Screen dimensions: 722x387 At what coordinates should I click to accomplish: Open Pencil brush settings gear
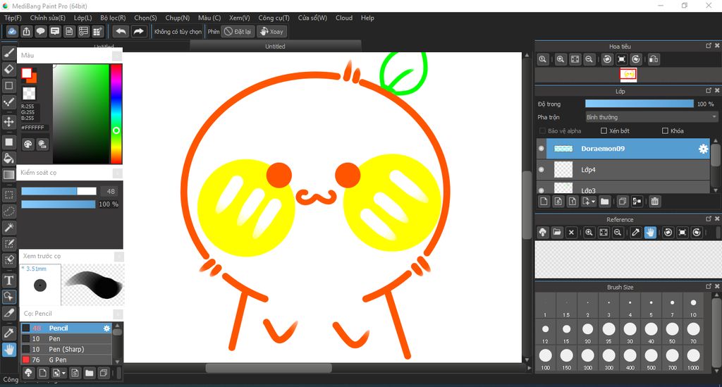[x=107, y=328]
